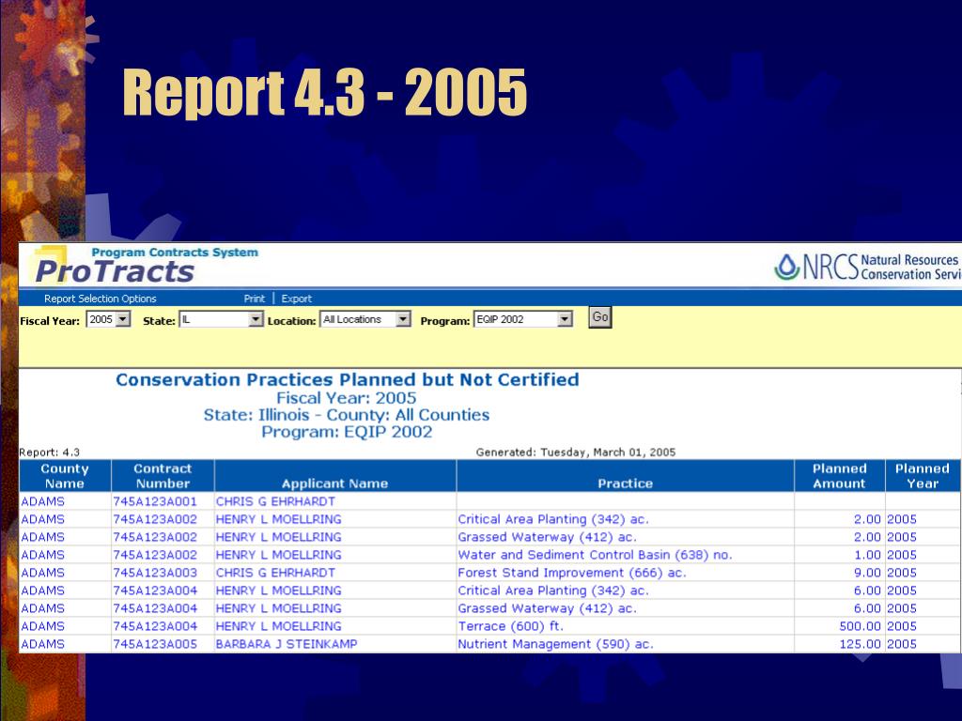Image resolution: width=962 pixels, height=721 pixels.
Task: Click the Report: 4.3 label
Action: click(50, 453)
